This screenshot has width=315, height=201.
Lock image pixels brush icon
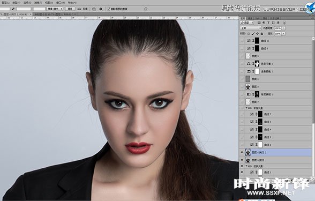point(253,34)
